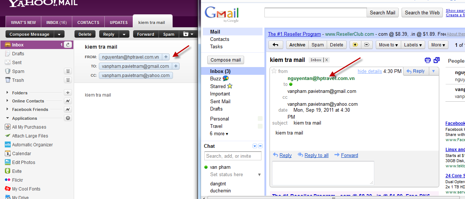This screenshot has width=465, height=199.
Task: Minimize the Gmail Chat panel with the minus icon
Action: [x=260, y=146]
